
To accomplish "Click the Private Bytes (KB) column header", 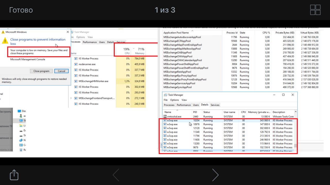I will coord(285,33).
